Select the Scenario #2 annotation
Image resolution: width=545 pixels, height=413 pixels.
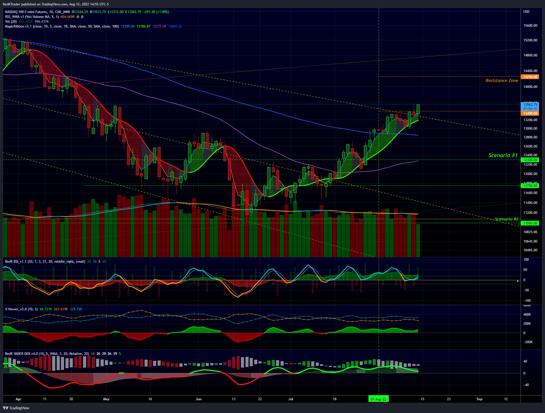506,219
